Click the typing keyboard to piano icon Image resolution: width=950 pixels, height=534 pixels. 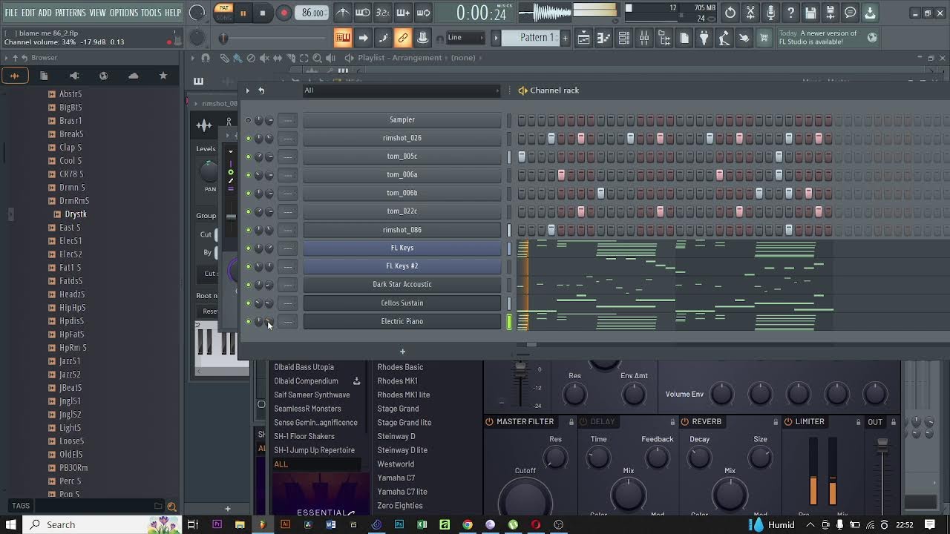343,38
